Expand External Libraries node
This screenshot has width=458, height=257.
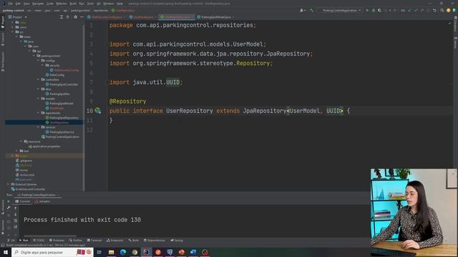click(8, 184)
